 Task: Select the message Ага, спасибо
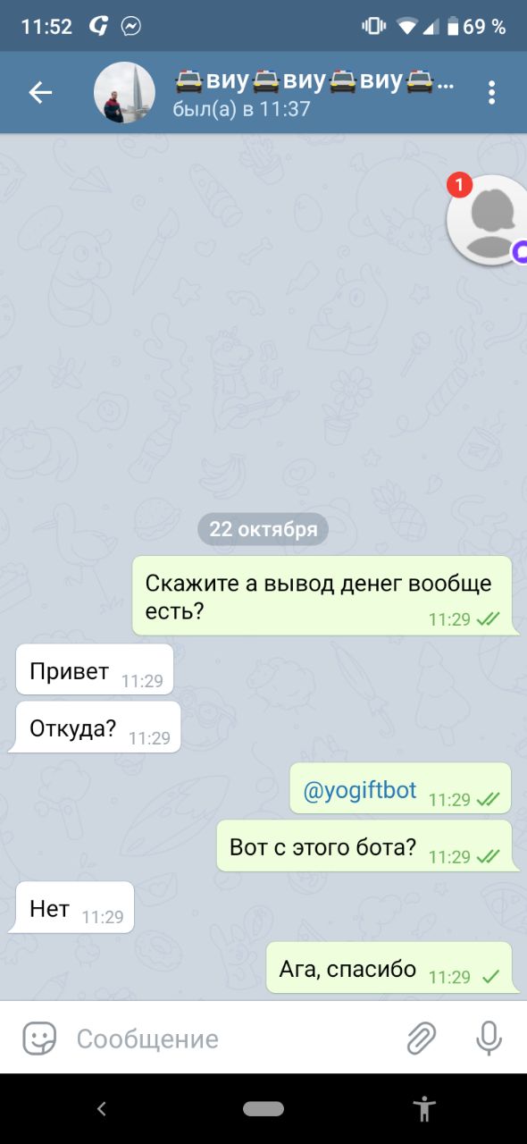click(393, 967)
